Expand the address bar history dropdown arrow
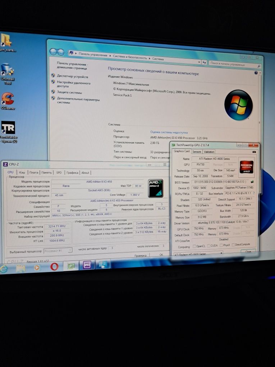275x367 pixels. (199, 62)
